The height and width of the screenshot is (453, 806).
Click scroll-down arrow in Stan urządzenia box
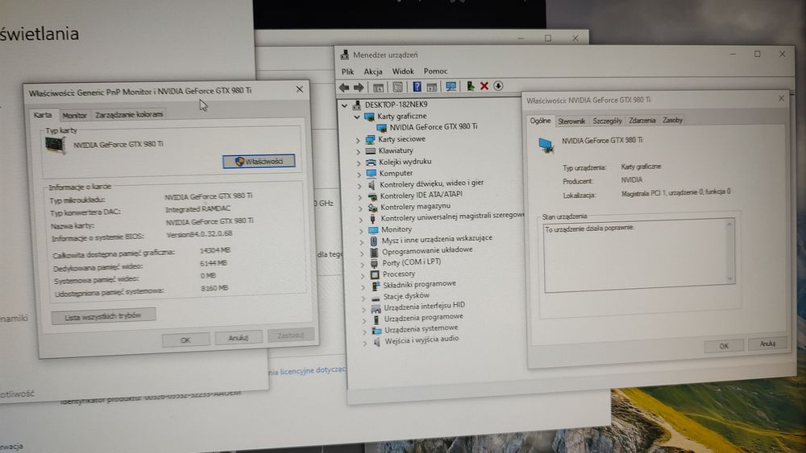point(729,278)
